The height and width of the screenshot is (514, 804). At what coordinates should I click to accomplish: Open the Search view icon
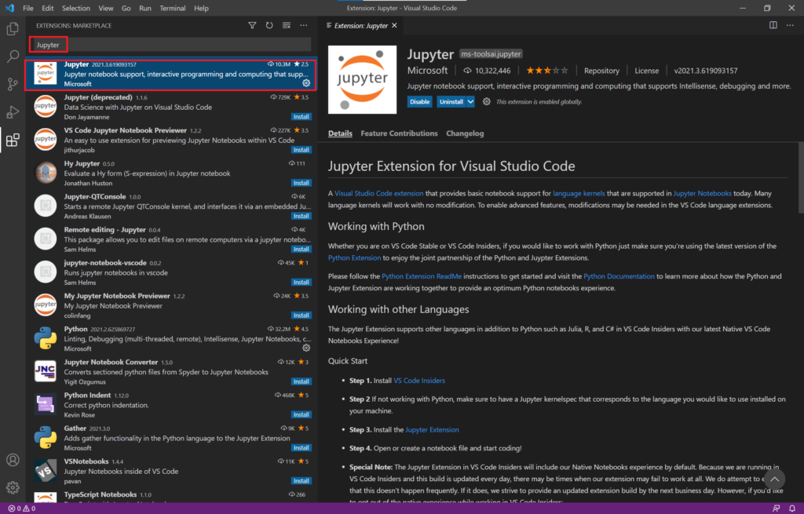click(x=13, y=56)
